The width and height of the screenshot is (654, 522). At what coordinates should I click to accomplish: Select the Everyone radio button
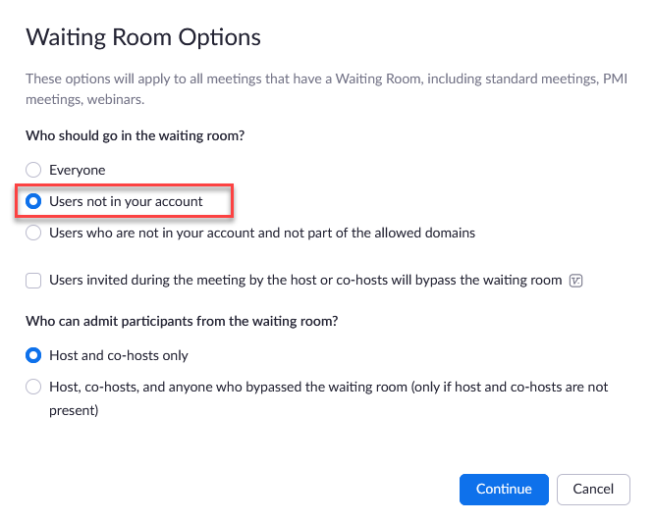pyautogui.click(x=33, y=170)
